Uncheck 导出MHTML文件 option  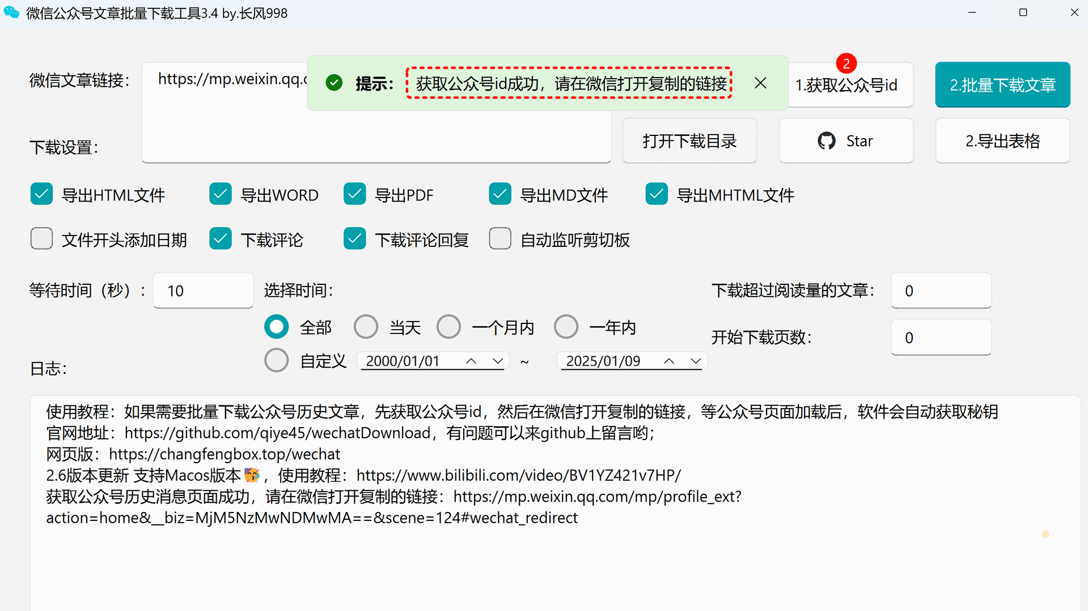pos(657,194)
